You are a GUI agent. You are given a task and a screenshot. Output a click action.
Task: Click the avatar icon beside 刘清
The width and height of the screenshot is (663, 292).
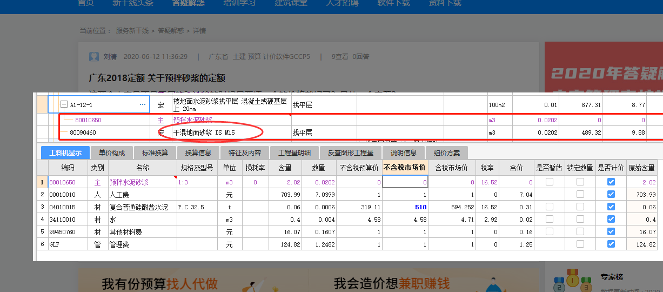click(94, 56)
